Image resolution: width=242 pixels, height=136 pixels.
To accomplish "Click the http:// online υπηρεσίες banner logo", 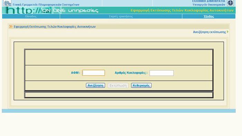I will click(x=52, y=10).
